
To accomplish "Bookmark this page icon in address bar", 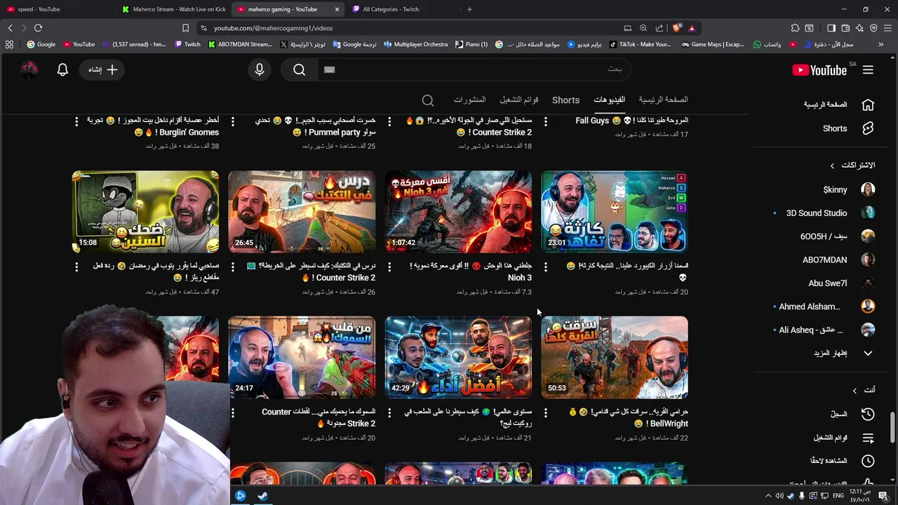I will click(x=185, y=28).
